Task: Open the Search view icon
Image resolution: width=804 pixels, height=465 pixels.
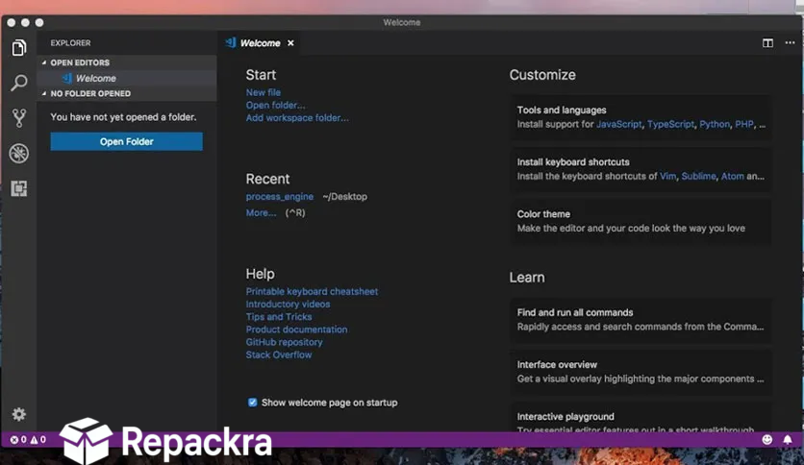Action: pos(19,83)
